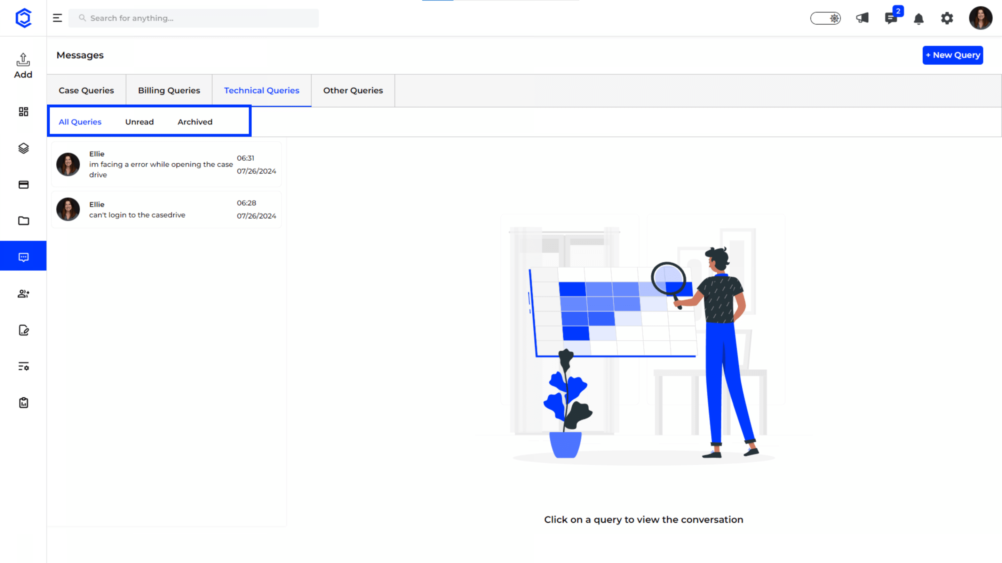Click the New Query button
Image resolution: width=1002 pixels, height=563 pixels.
[x=952, y=55]
